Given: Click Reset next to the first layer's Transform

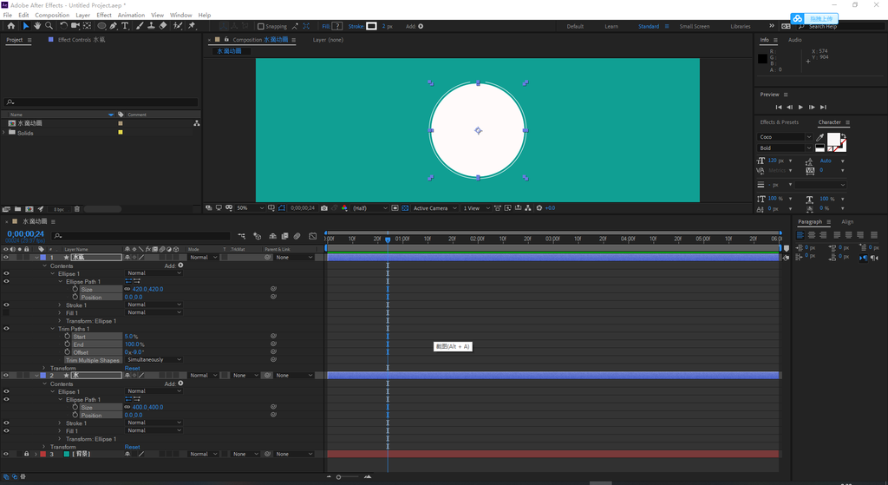Looking at the screenshot, I should coord(132,368).
